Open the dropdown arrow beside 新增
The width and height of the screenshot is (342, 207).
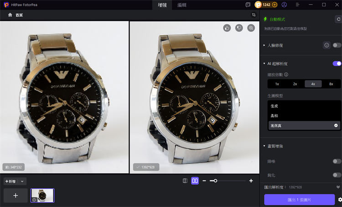22,181
